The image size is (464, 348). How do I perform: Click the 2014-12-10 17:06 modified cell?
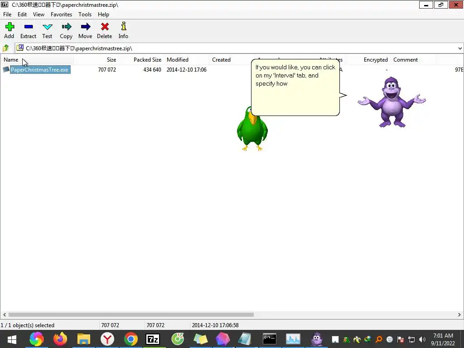186,69
